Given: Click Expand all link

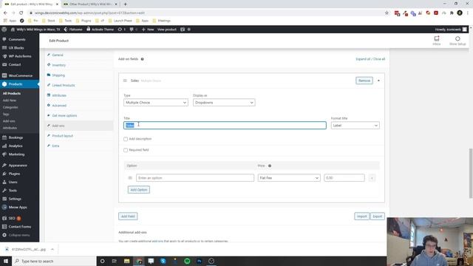Looking at the screenshot, I should click(x=363, y=59).
